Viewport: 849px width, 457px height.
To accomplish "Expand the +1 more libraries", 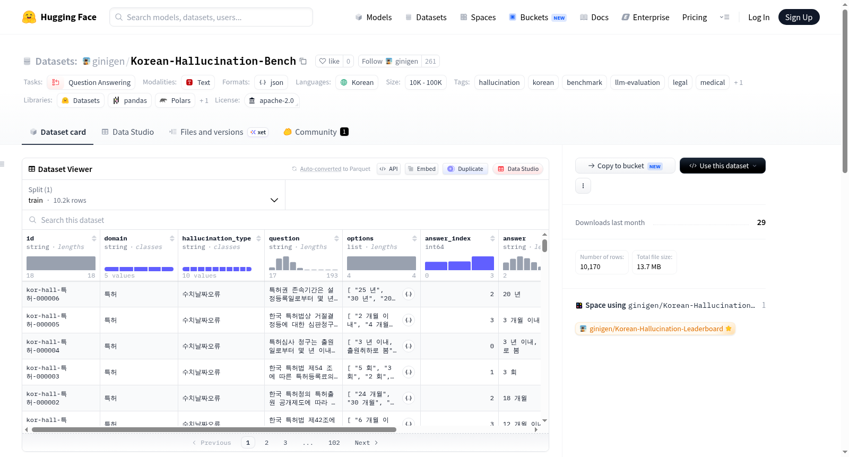I will pyautogui.click(x=204, y=100).
